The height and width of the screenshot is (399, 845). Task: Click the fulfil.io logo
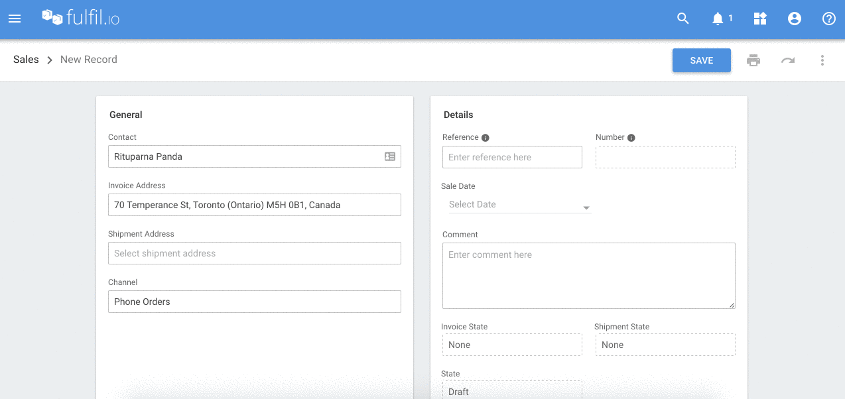tap(80, 18)
